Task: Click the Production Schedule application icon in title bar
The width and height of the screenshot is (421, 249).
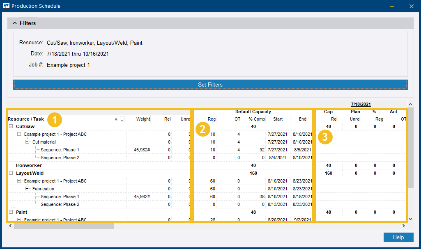Action: click(x=6, y=6)
